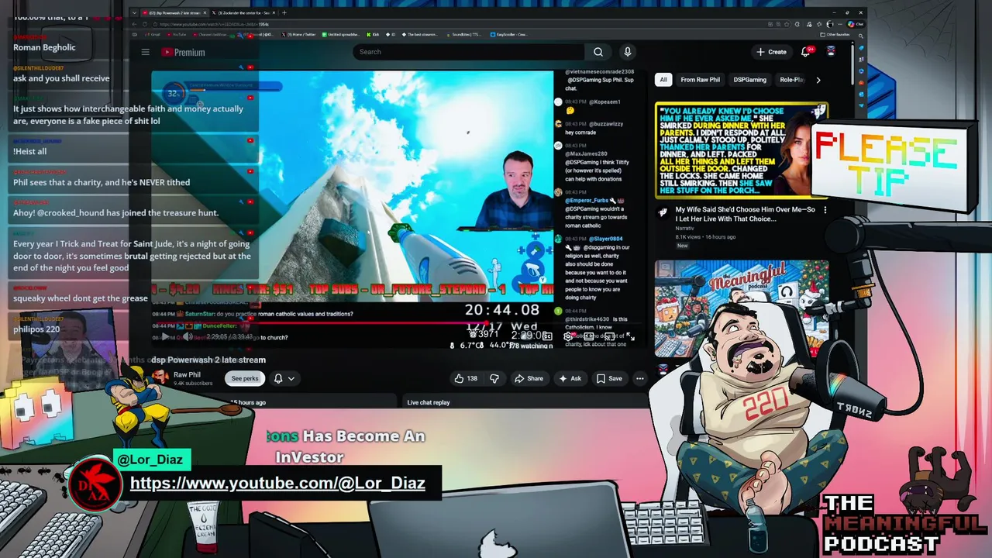Click the Live chat replay header
The image size is (992, 558).
pyautogui.click(x=429, y=402)
